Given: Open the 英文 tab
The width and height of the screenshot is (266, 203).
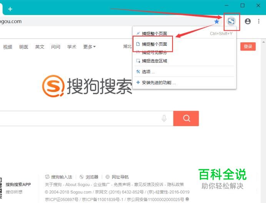Looking at the screenshot, I should tap(40, 47).
